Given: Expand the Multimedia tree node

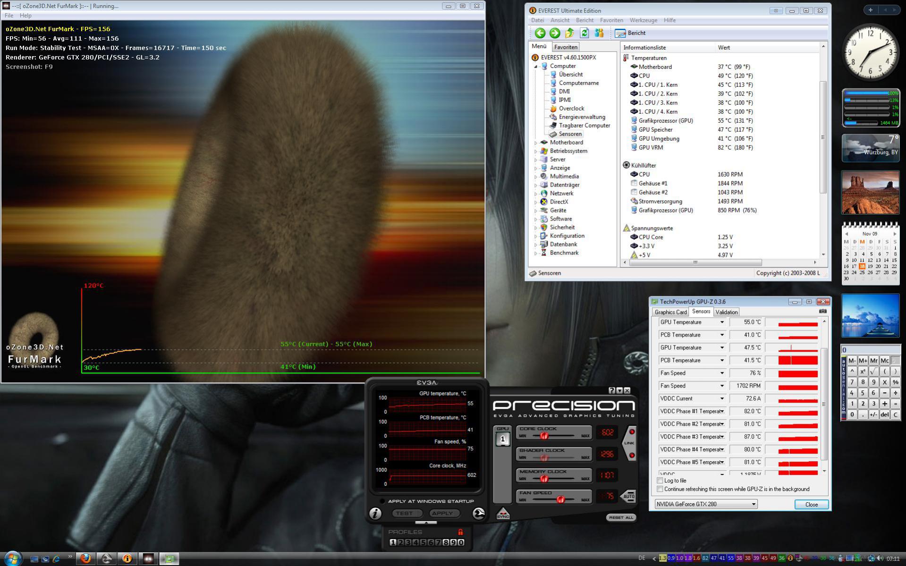Looking at the screenshot, I should pyautogui.click(x=536, y=177).
